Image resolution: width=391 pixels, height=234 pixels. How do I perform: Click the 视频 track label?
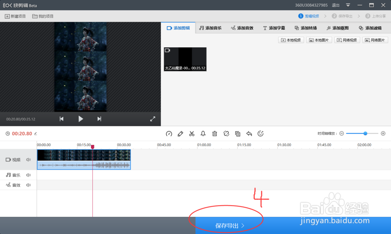[13, 160]
